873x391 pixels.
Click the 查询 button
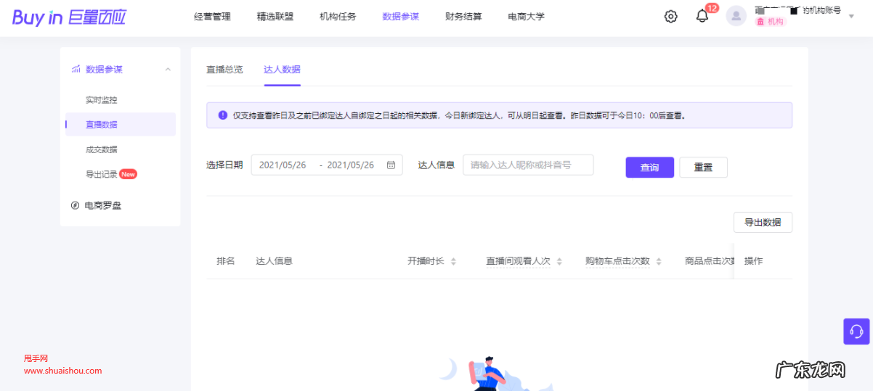click(649, 168)
